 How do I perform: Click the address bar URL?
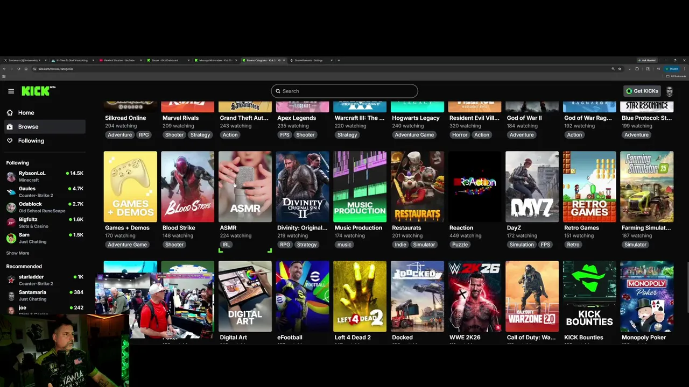(55, 69)
